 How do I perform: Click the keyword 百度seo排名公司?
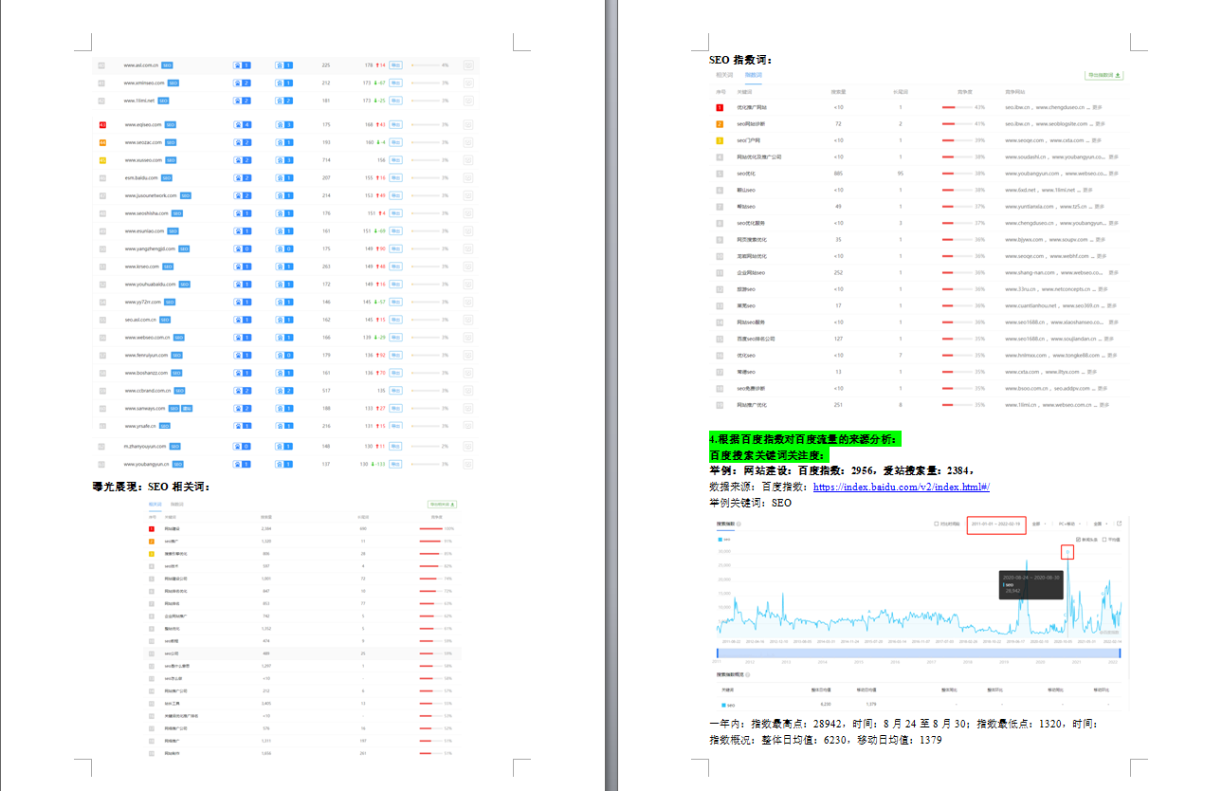(x=756, y=340)
